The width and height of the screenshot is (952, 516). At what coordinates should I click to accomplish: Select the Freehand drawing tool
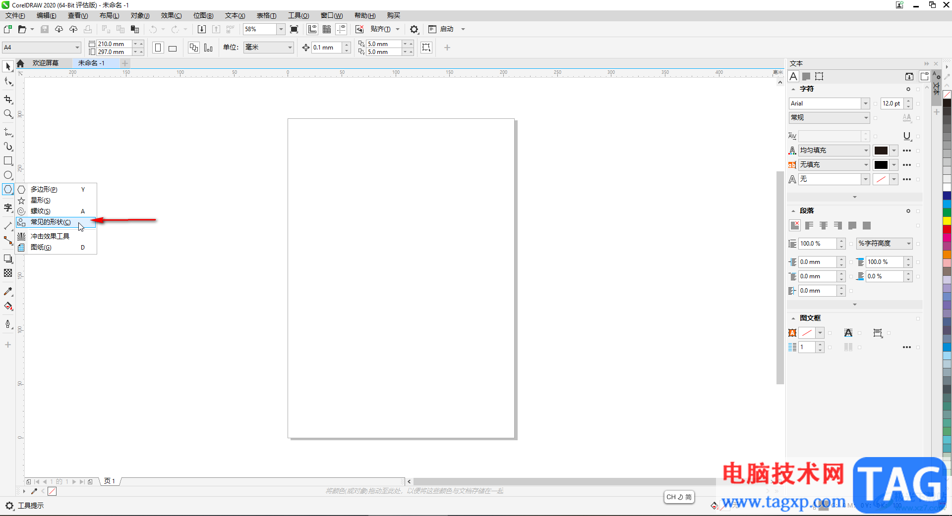point(8,132)
